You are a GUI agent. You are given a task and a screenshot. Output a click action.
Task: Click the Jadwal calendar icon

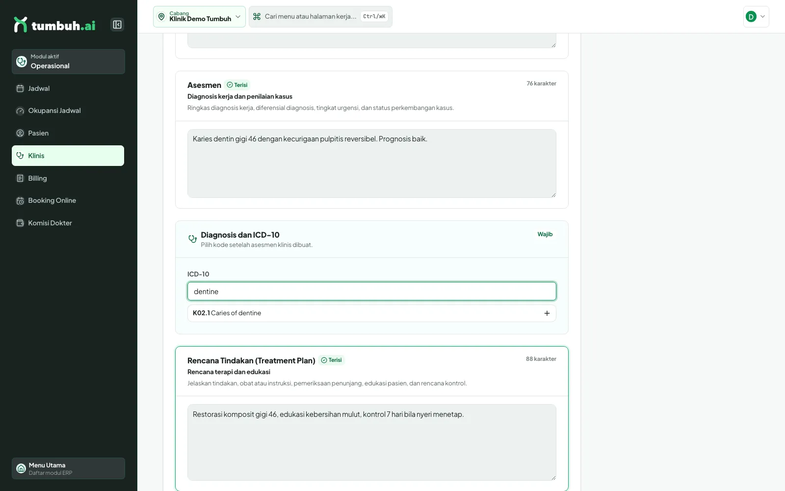[x=20, y=88]
